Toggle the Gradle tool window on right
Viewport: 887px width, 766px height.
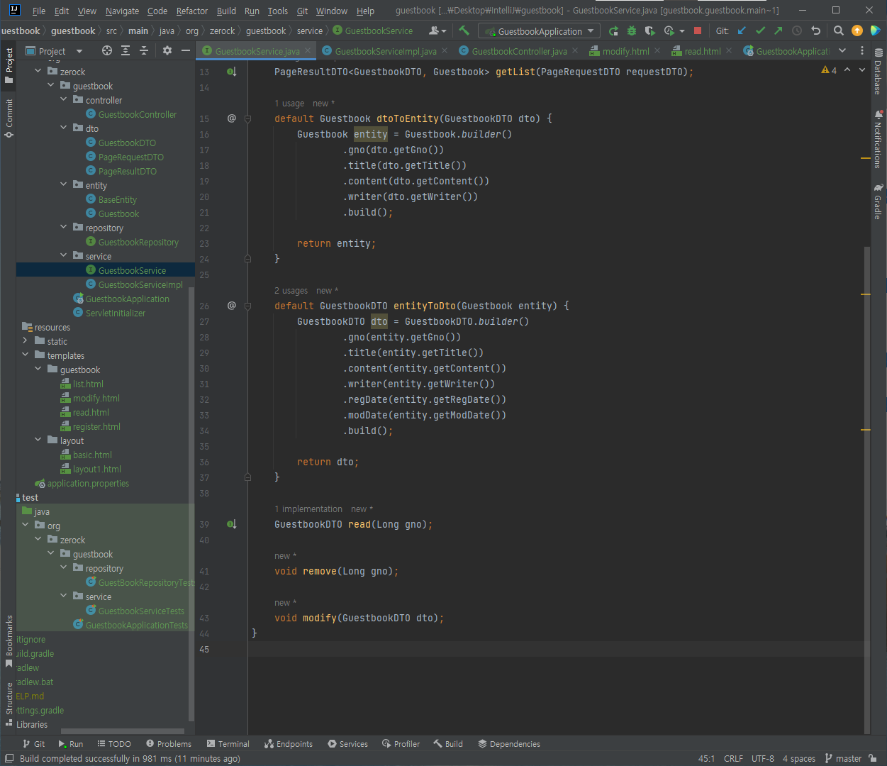click(x=878, y=201)
